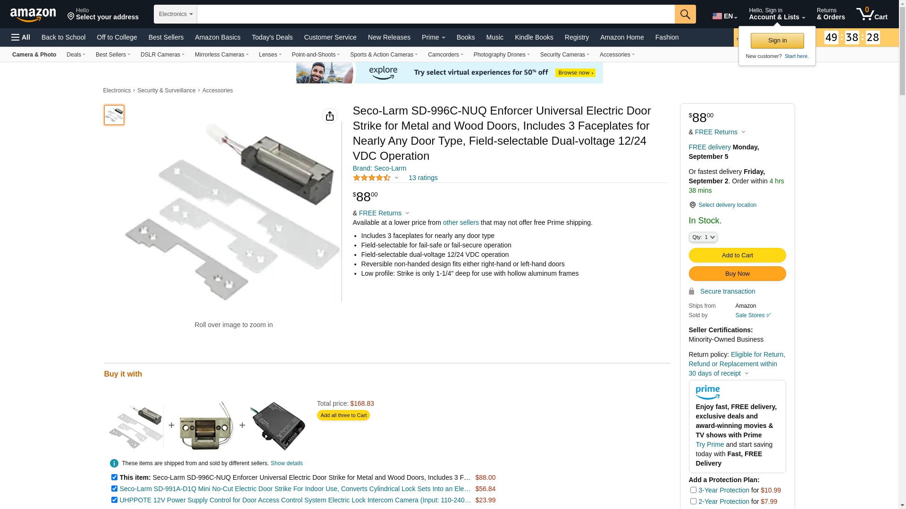Image resolution: width=906 pixels, height=509 pixels.
Task: Enable the 3-Year Protection plan checkbox
Action: [x=693, y=490]
